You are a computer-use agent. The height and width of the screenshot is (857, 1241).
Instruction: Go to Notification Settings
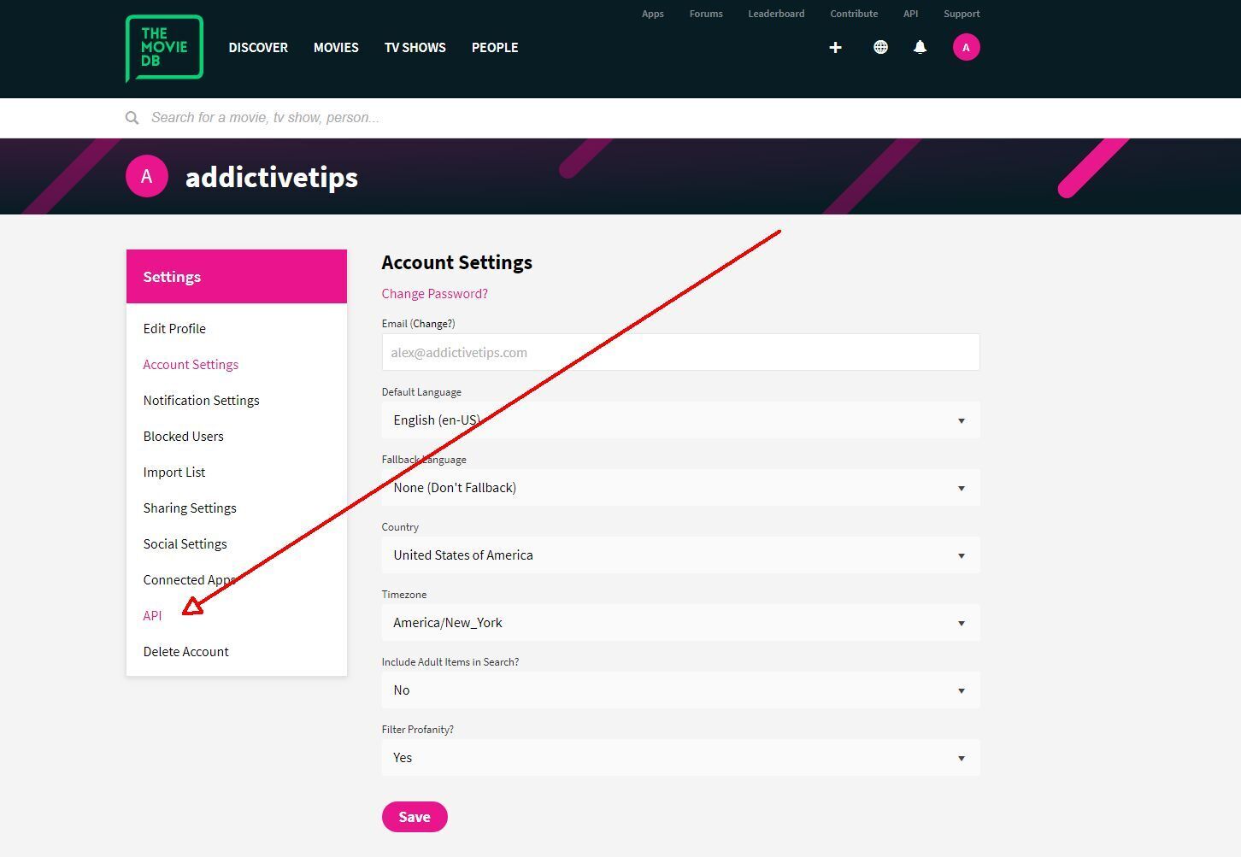tap(201, 401)
